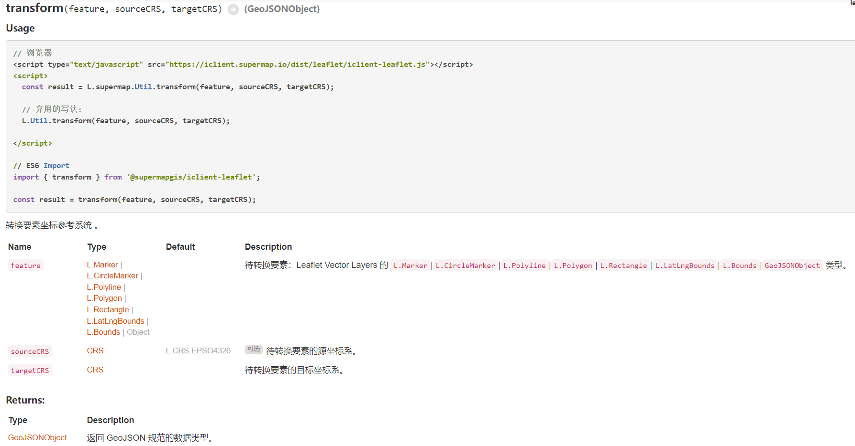Image resolution: width=855 pixels, height=446 pixels.
Task: Select the sourceCRS parameter name
Action: point(30,351)
